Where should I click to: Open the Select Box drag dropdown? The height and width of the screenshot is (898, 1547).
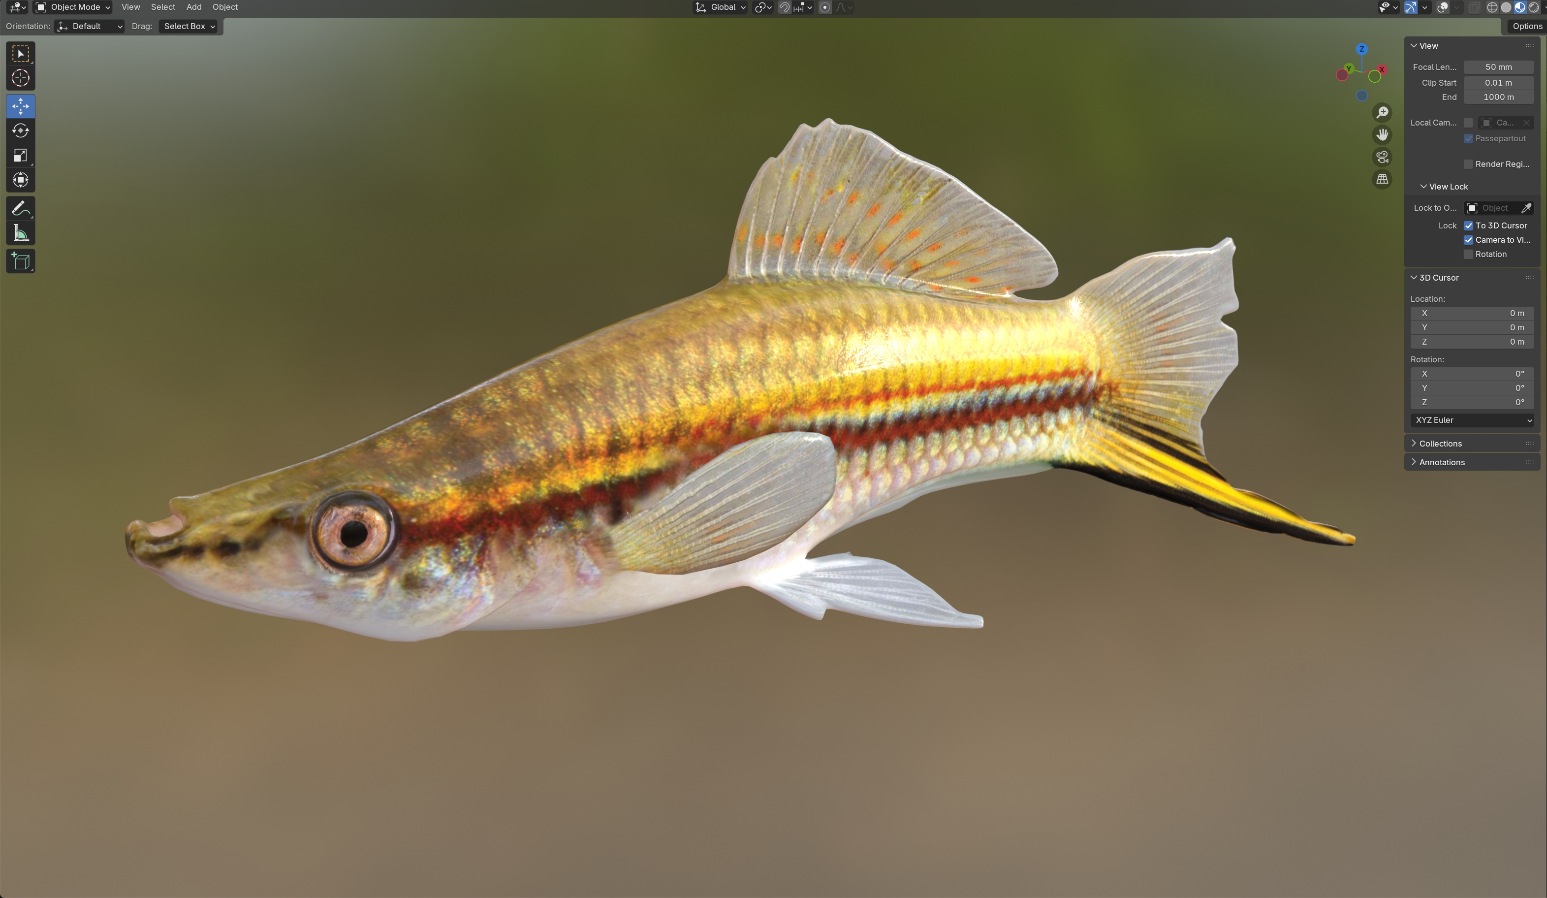point(189,27)
